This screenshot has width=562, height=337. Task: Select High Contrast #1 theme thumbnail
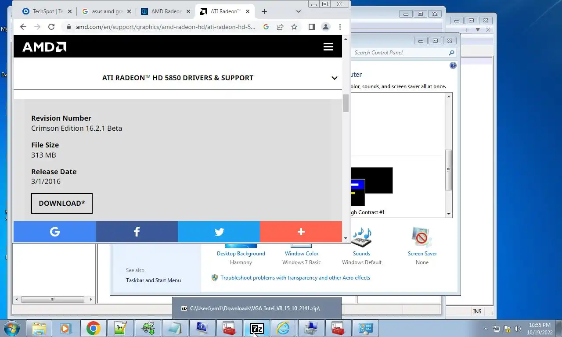click(371, 186)
